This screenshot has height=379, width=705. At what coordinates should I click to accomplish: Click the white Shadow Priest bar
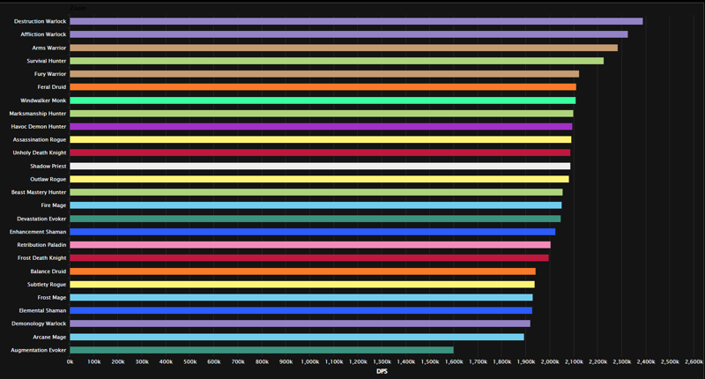point(320,166)
